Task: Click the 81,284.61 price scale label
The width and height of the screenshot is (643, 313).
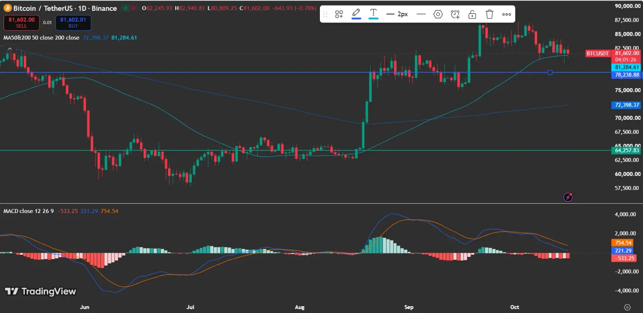Action: pos(627,68)
